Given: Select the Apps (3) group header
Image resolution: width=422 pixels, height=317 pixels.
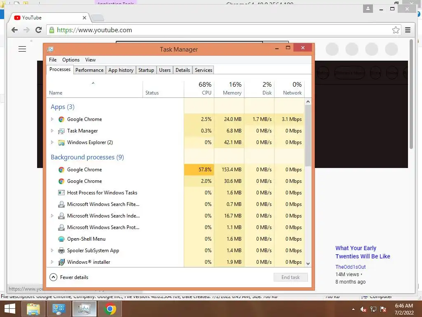Looking at the screenshot, I should coord(63,107).
